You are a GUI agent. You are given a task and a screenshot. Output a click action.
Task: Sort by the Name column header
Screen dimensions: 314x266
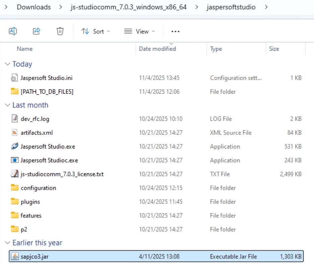coord(24,49)
